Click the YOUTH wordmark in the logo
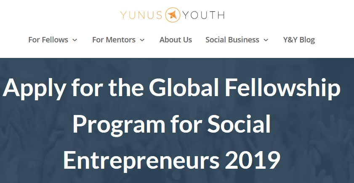The width and height of the screenshot is (354, 183). point(204,15)
